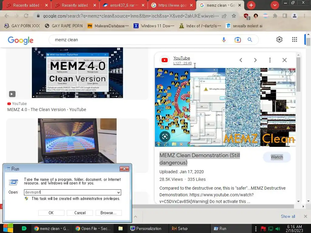Image resolution: width=311 pixels, height=233 pixels.
Task: Search by image with camera icon
Action: coord(238,40)
